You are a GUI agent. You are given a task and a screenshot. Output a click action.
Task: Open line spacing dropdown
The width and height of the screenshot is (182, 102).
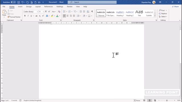[79, 16]
